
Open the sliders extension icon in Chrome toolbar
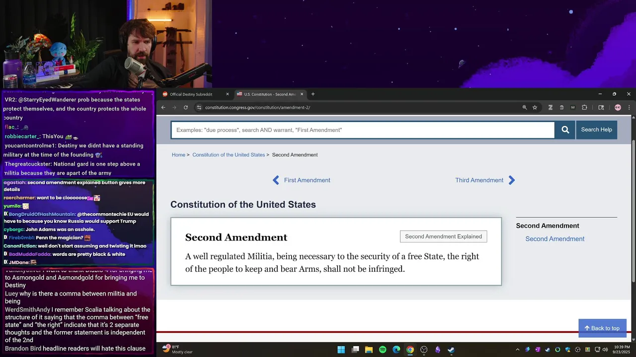[x=573, y=108]
